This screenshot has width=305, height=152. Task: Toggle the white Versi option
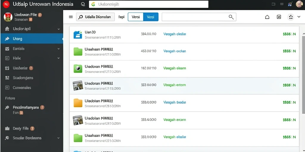(x=136, y=17)
